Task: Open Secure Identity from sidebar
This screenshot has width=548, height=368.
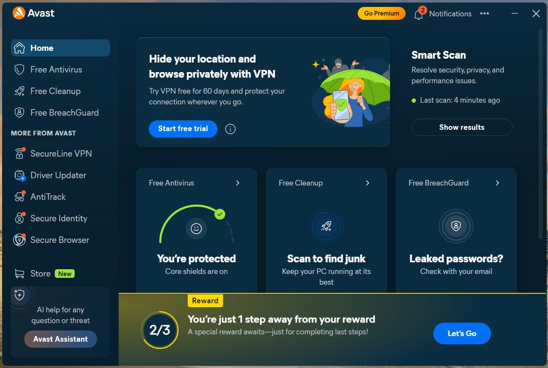Action: click(60, 218)
